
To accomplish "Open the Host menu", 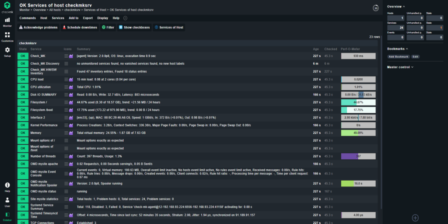I will pos(44,18).
